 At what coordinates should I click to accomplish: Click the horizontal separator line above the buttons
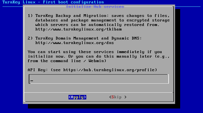pyautogui.click(x=99, y=92)
